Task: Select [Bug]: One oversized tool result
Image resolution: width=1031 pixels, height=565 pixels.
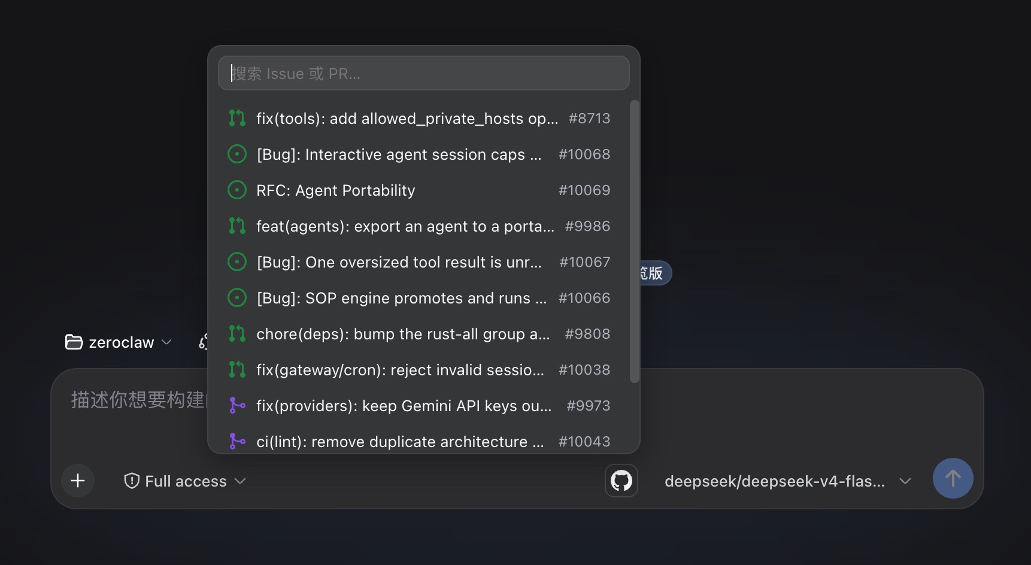Action: point(419,262)
